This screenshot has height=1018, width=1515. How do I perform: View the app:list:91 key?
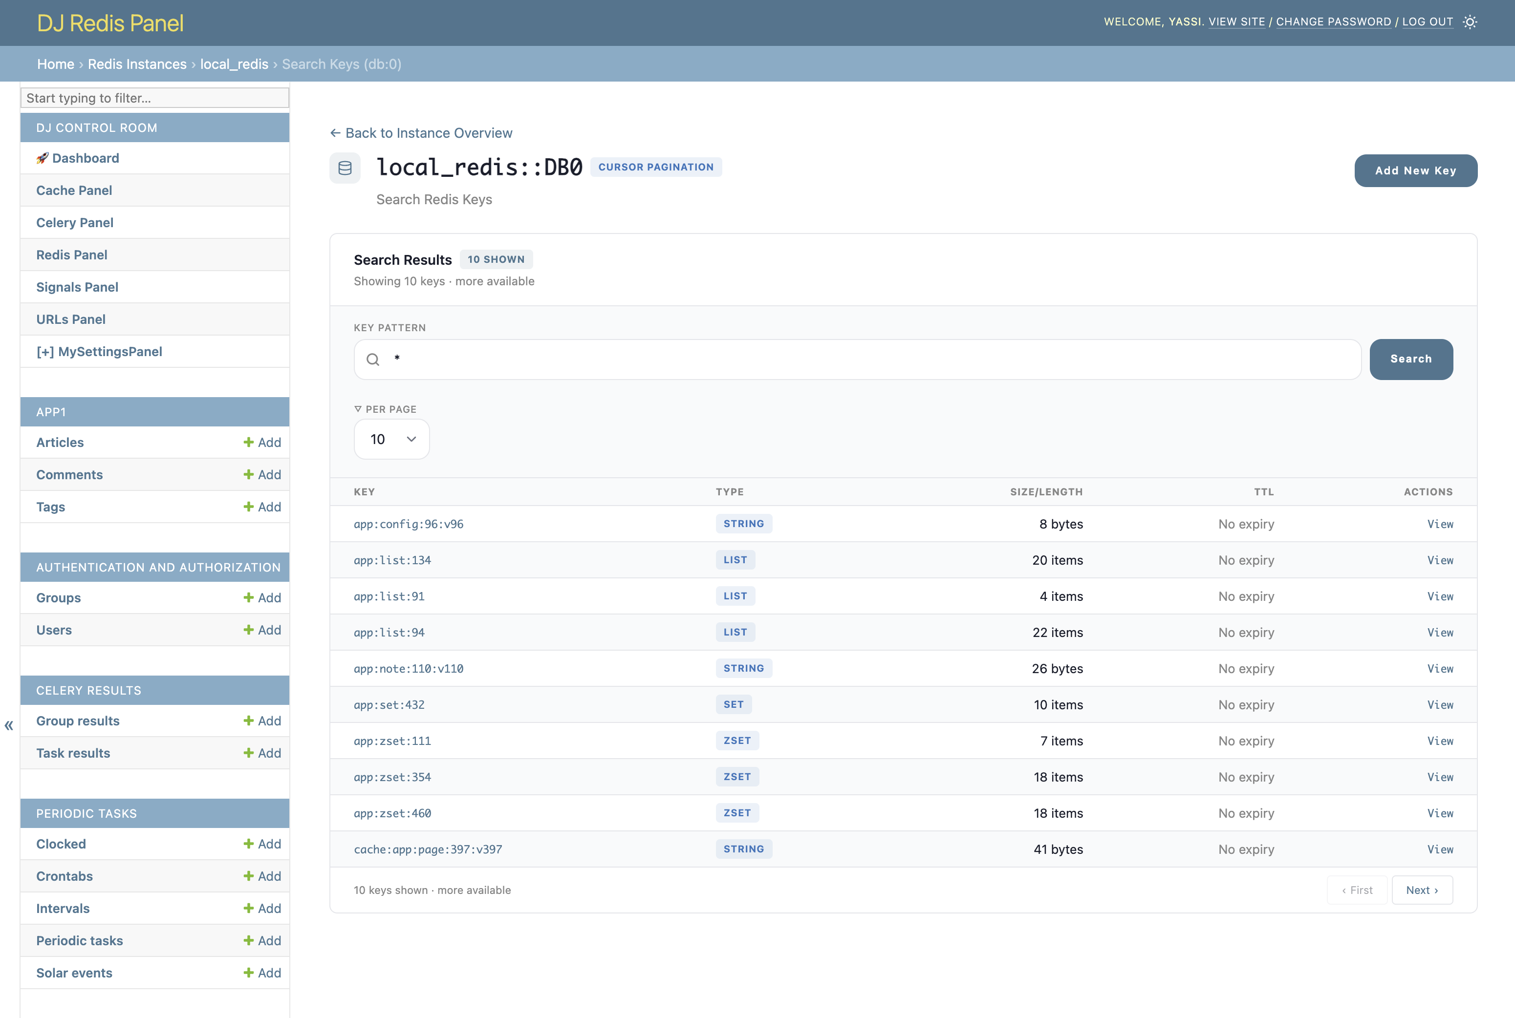click(1440, 596)
